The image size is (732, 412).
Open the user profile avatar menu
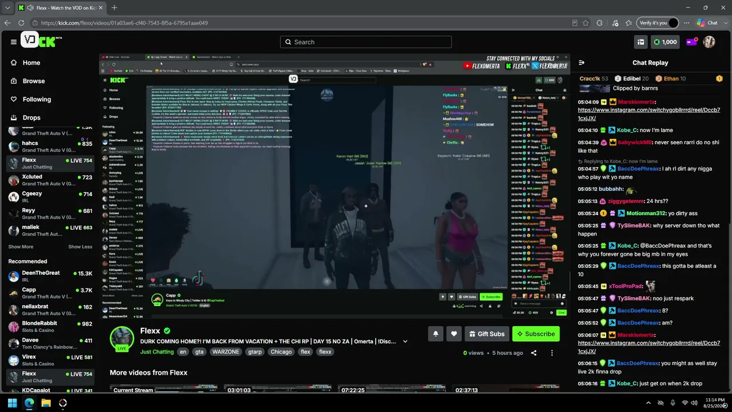tap(709, 42)
